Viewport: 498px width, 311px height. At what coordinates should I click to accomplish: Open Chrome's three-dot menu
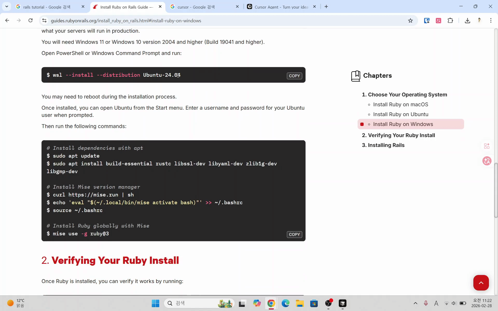[491, 20]
